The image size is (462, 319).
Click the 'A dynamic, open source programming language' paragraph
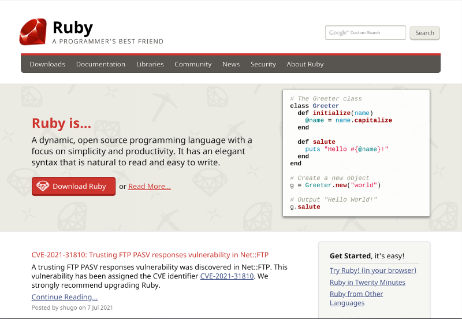pyautogui.click(x=141, y=151)
